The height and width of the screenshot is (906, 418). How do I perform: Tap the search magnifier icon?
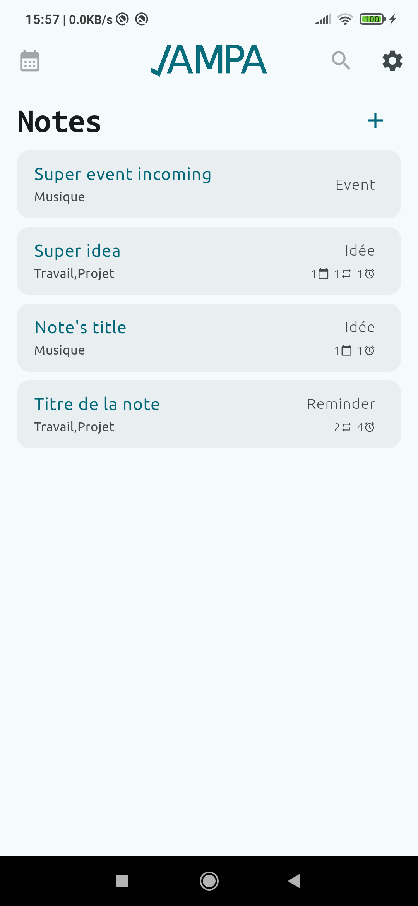[x=341, y=60]
